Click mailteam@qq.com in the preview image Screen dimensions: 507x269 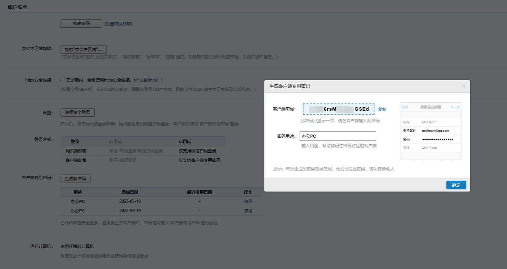pyautogui.click(x=435, y=131)
